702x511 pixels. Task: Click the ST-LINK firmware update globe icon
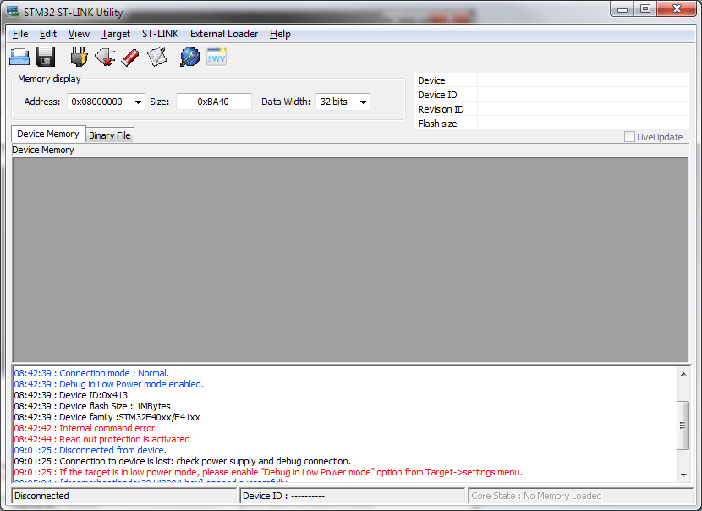tap(189, 57)
